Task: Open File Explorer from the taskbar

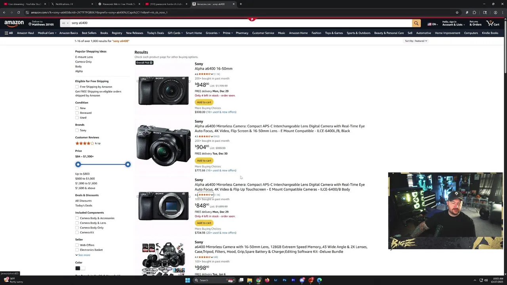Action: [x=250, y=280]
